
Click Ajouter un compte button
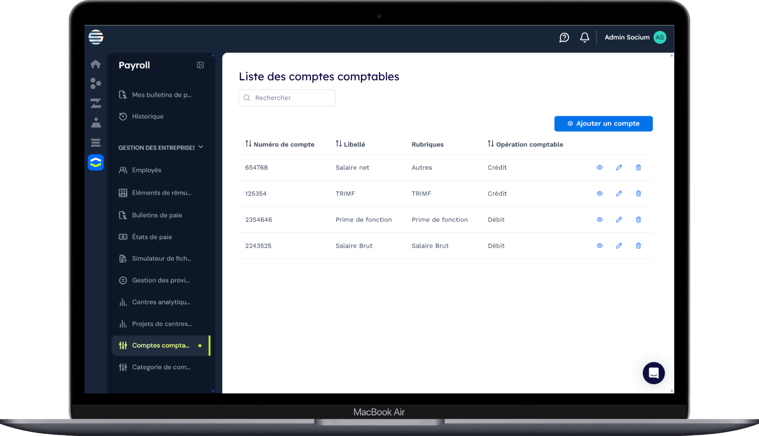[603, 124]
